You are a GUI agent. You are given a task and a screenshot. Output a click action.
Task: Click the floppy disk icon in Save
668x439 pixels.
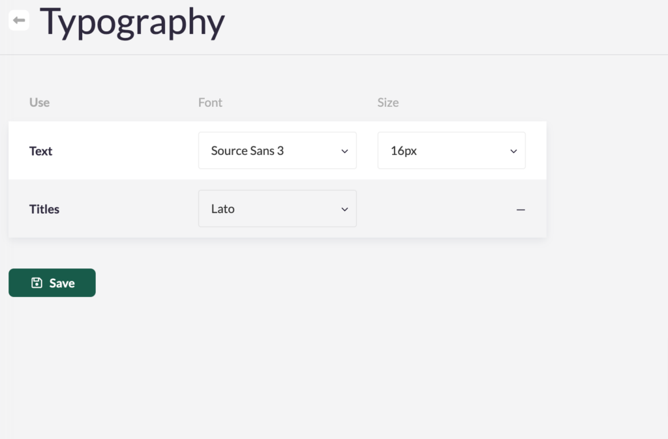pos(37,283)
